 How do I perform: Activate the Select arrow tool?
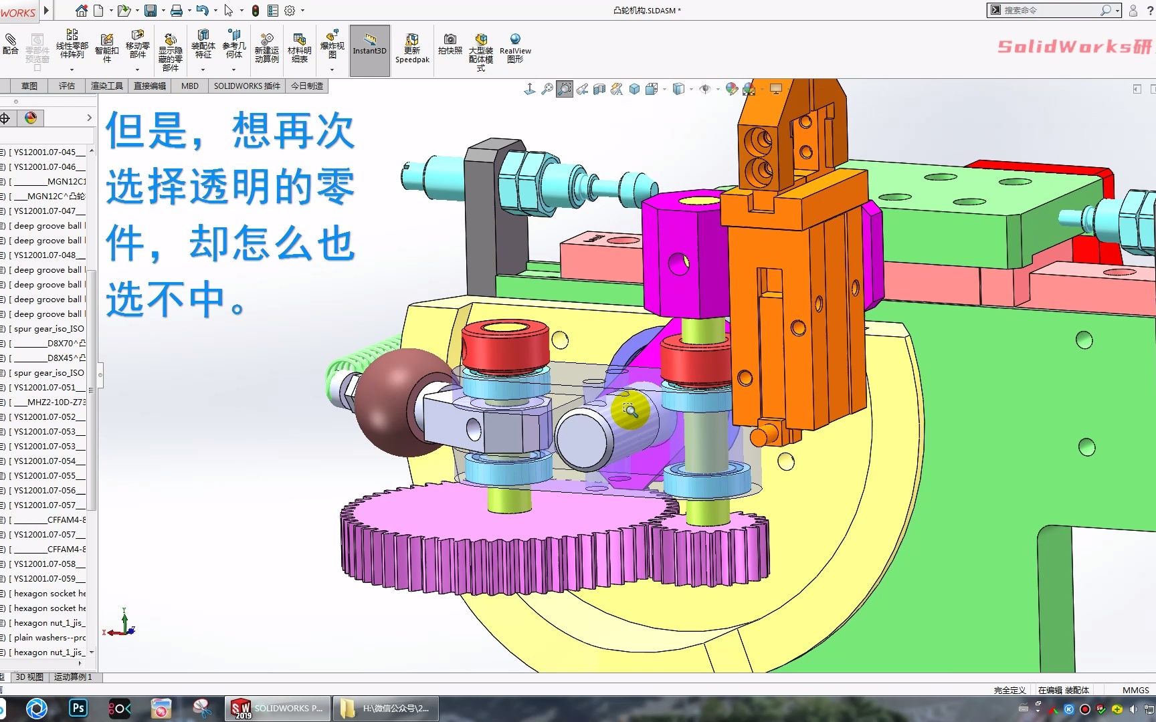(x=229, y=11)
